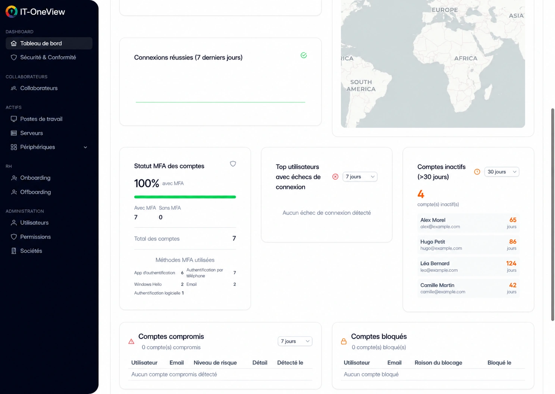Open the 30 jours dropdown for inactive accounts

tap(502, 172)
